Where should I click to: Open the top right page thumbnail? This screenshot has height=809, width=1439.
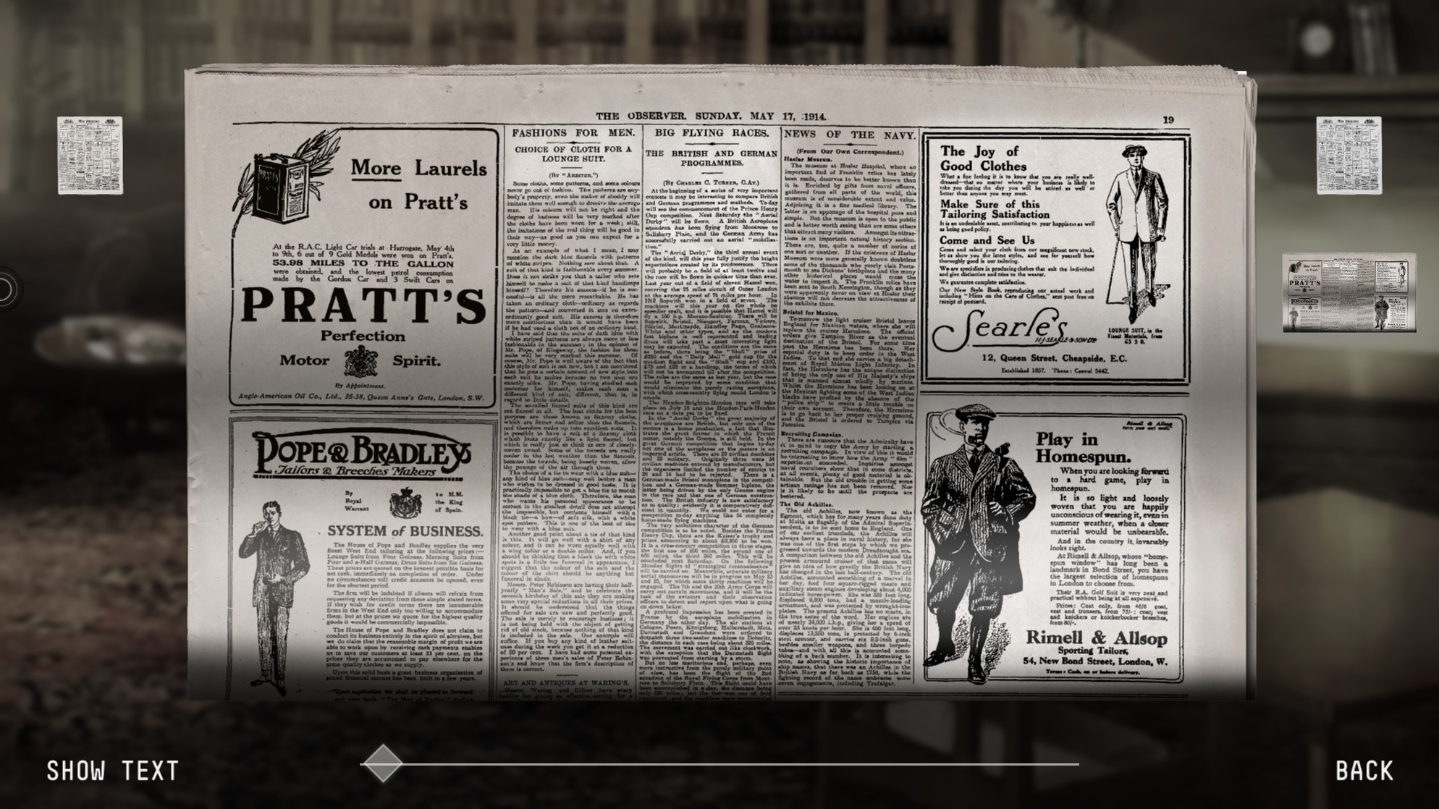click(1349, 156)
